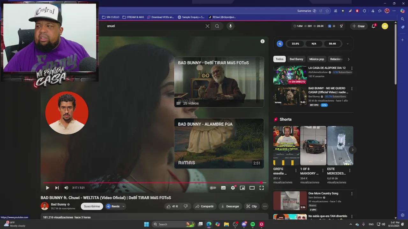Open video player settings gear
This screenshot has width=408, height=229.
click(x=233, y=188)
